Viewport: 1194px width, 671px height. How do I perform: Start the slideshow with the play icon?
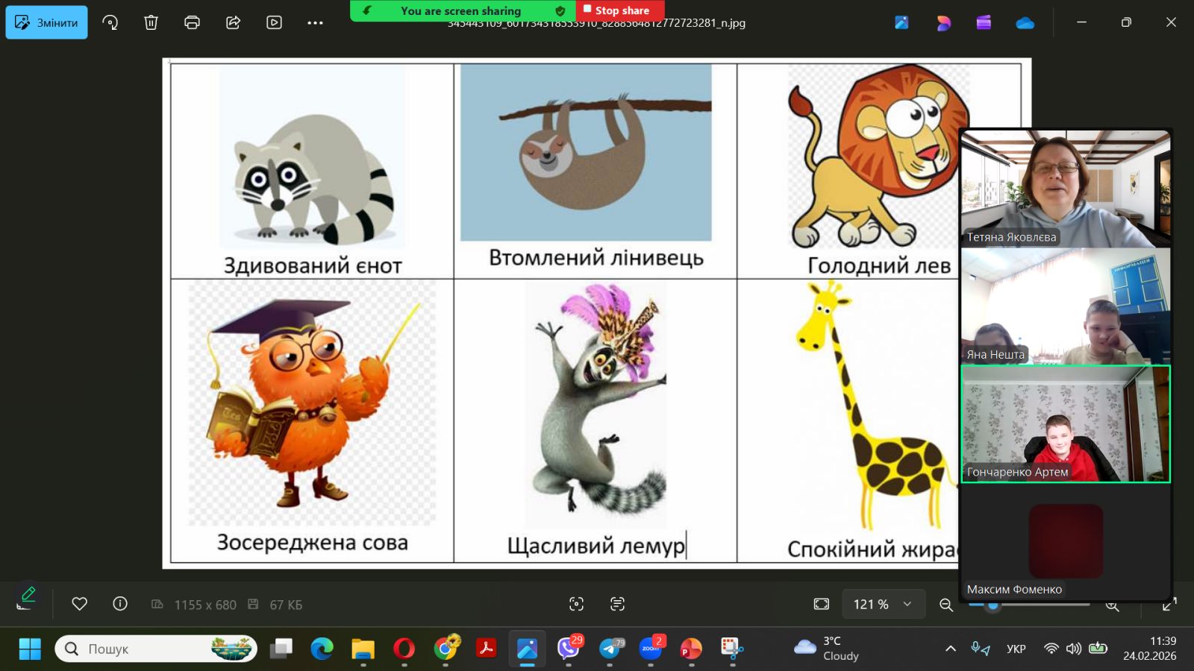[274, 22]
